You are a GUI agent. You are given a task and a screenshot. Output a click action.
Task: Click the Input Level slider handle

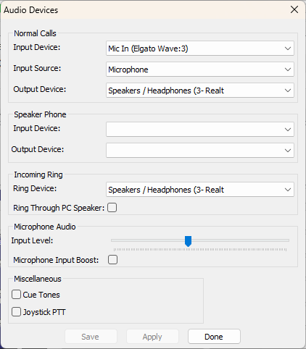[188, 241]
